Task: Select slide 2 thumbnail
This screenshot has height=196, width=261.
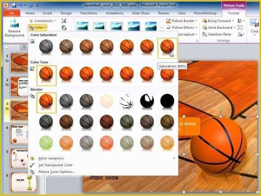Action: 19,87
